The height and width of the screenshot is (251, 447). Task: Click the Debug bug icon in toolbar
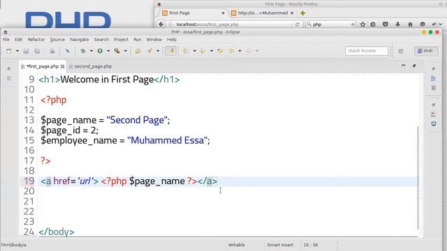(x=83, y=51)
